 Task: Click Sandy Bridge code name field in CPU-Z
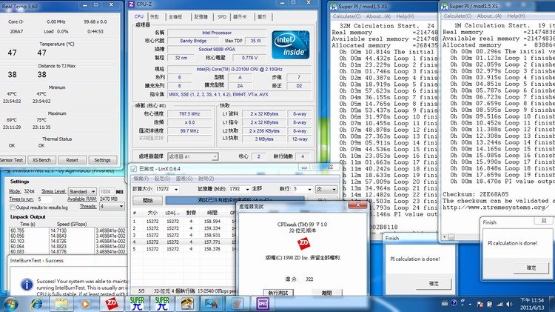coord(193,41)
